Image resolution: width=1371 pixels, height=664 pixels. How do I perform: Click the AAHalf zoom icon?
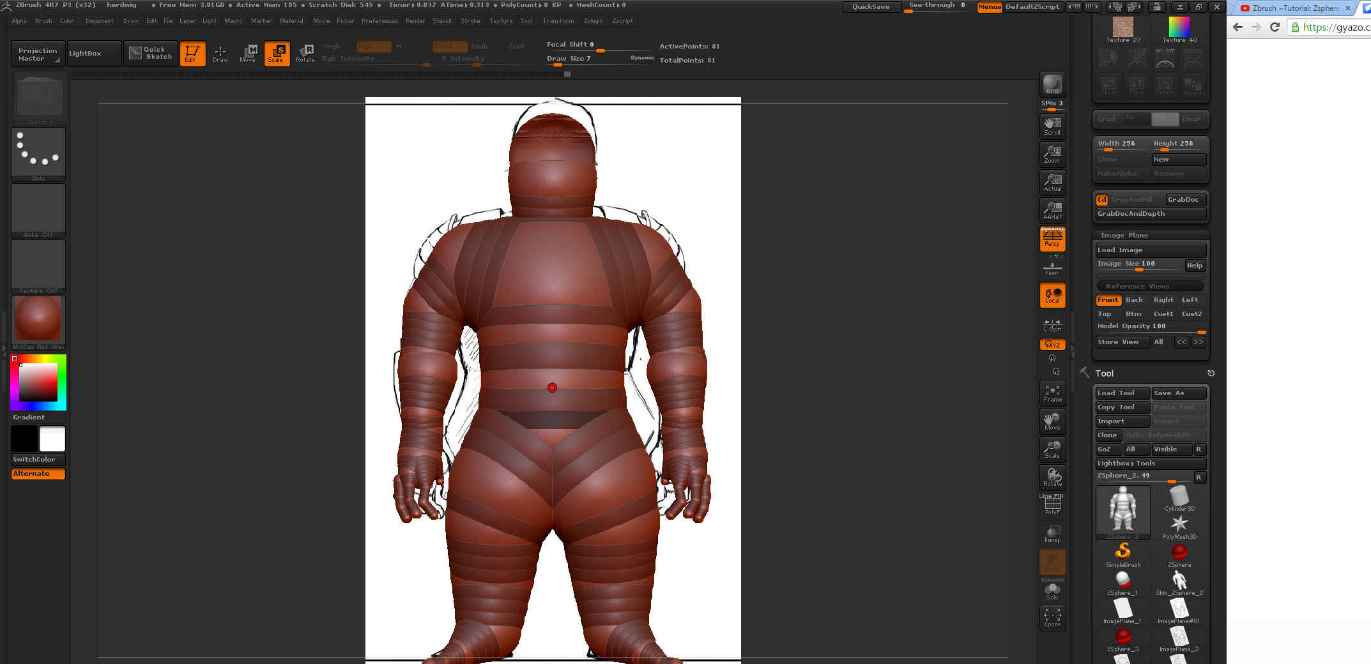point(1052,210)
